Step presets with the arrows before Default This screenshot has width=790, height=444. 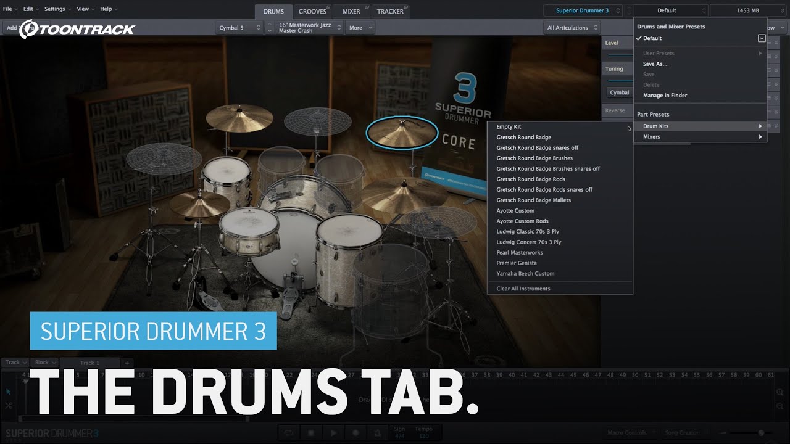628,10
